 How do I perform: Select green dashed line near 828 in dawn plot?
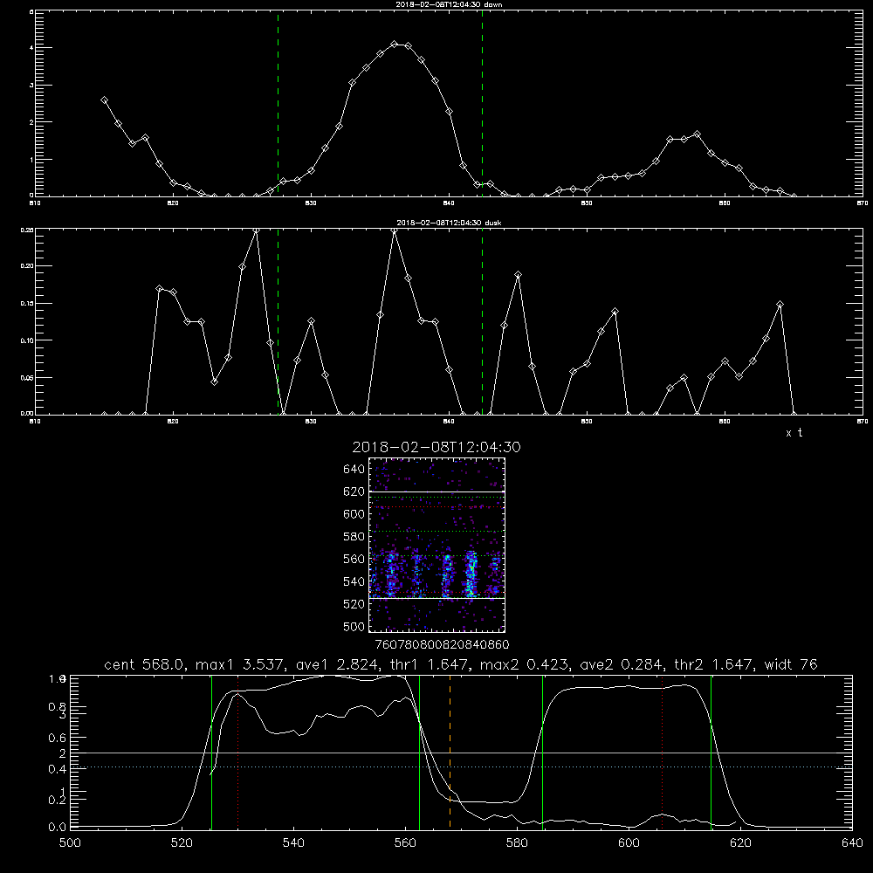click(278, 104)
